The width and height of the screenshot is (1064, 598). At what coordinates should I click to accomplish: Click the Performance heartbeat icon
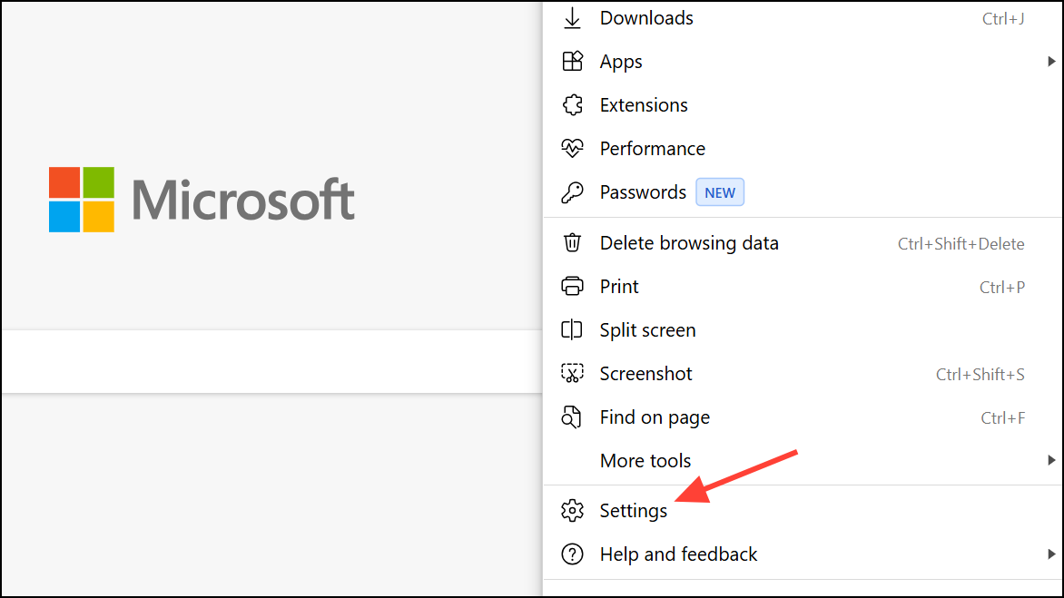pyautogui.click(x=572, y=149)
